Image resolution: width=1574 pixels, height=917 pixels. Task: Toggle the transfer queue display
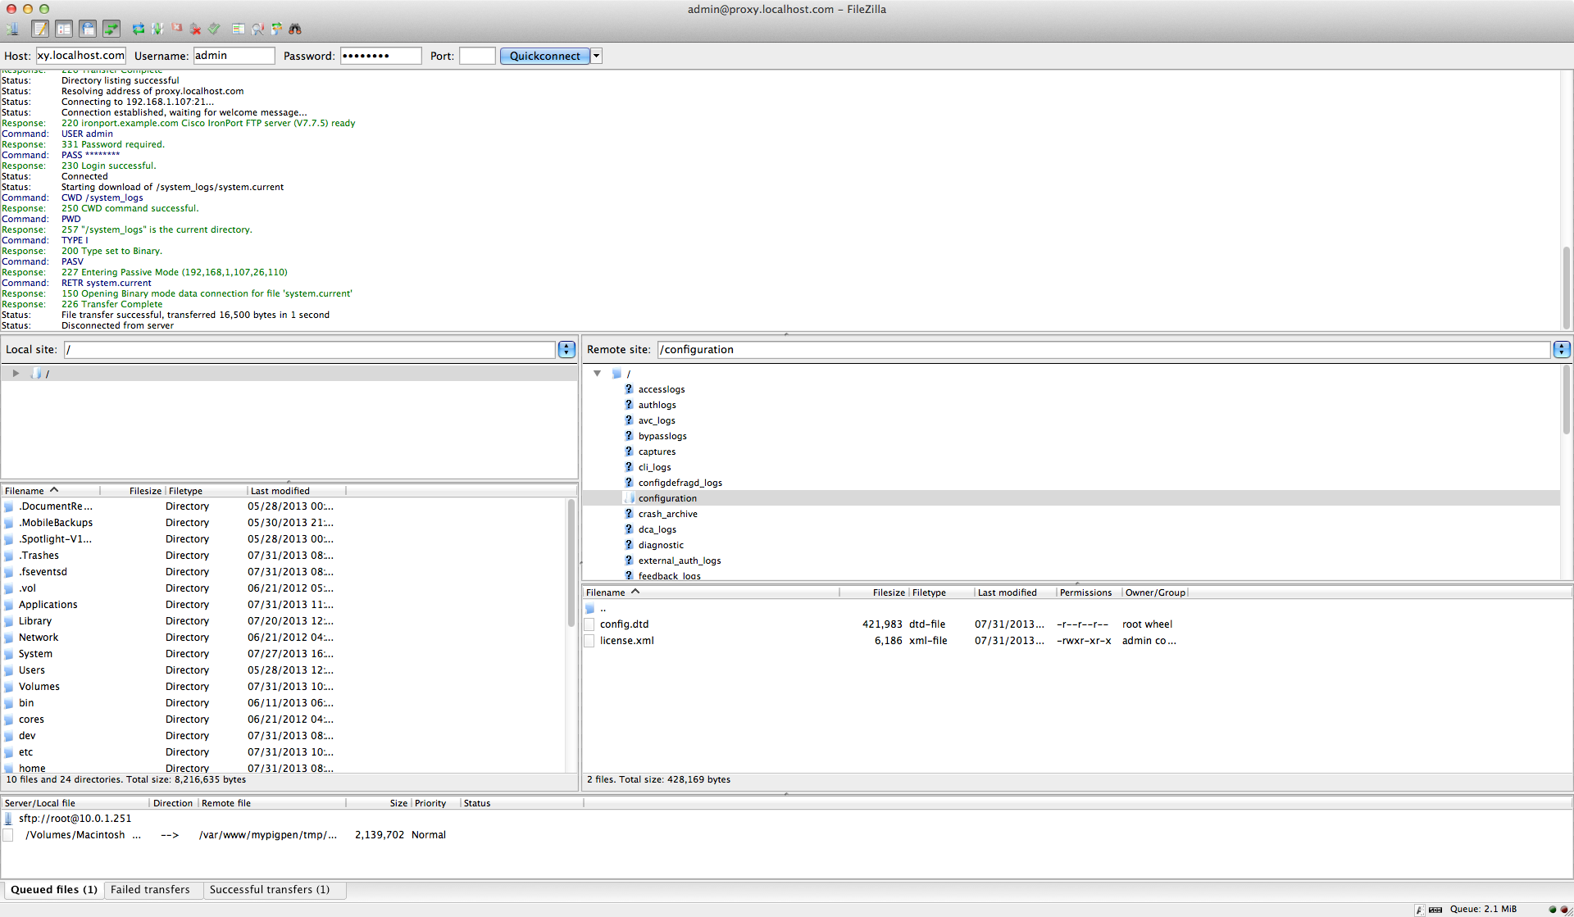(111, 30)
